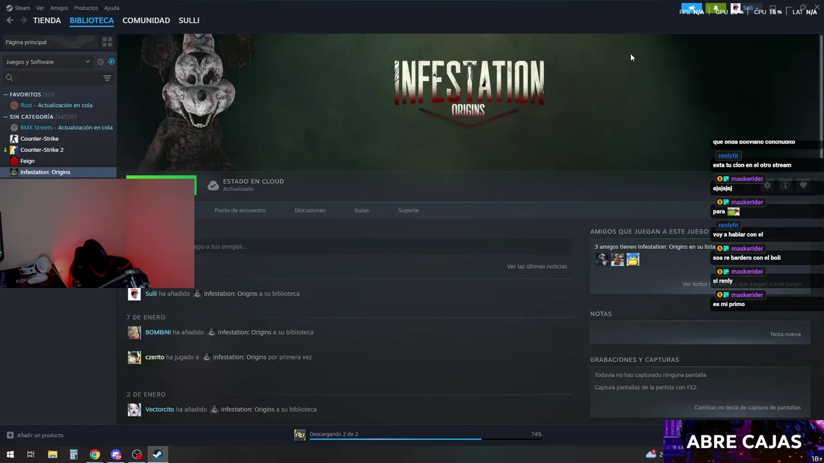Open Discusiones tab
This screenshot has height=463, width=824.
310,210
